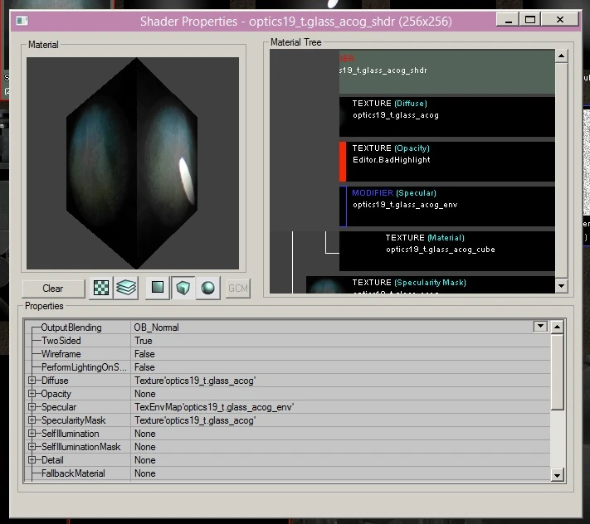Maximize the Shader Properties window
The width and height of the screenshot is (590, 524).
pos(530,19)
